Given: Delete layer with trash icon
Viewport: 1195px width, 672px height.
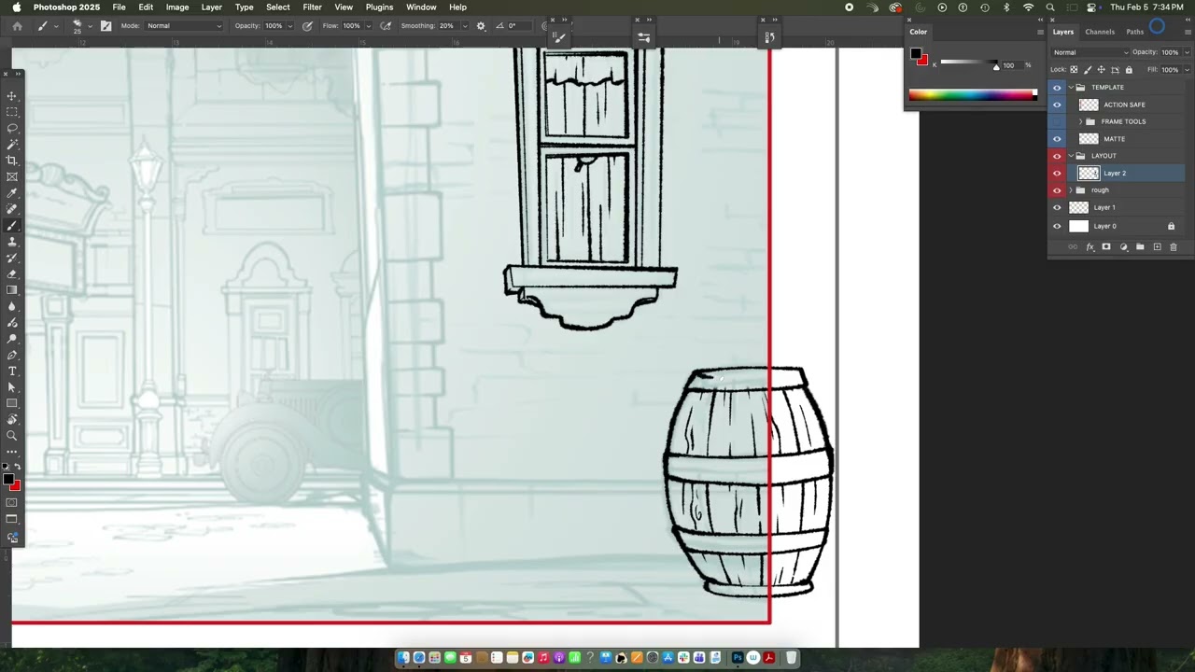Looking at the screenshot, I should (x=1174, y=247).
